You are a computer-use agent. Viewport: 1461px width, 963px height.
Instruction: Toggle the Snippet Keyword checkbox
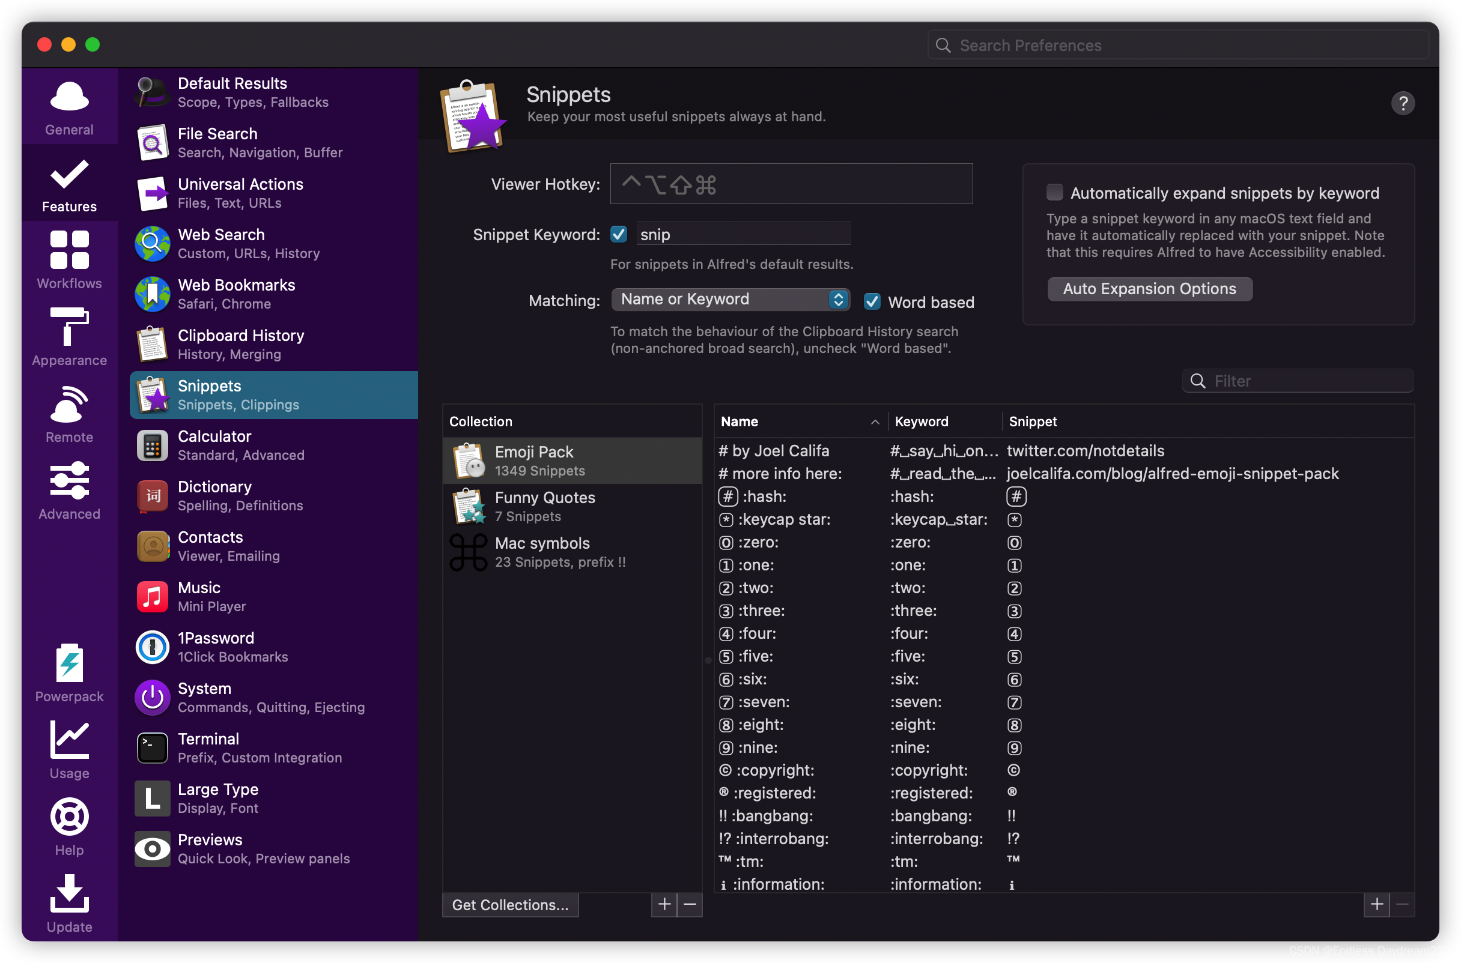coord(619,234)
